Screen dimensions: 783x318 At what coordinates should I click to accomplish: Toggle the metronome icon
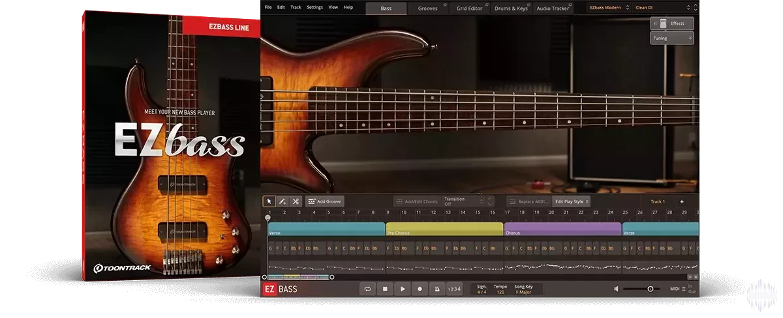click(437, 289)
